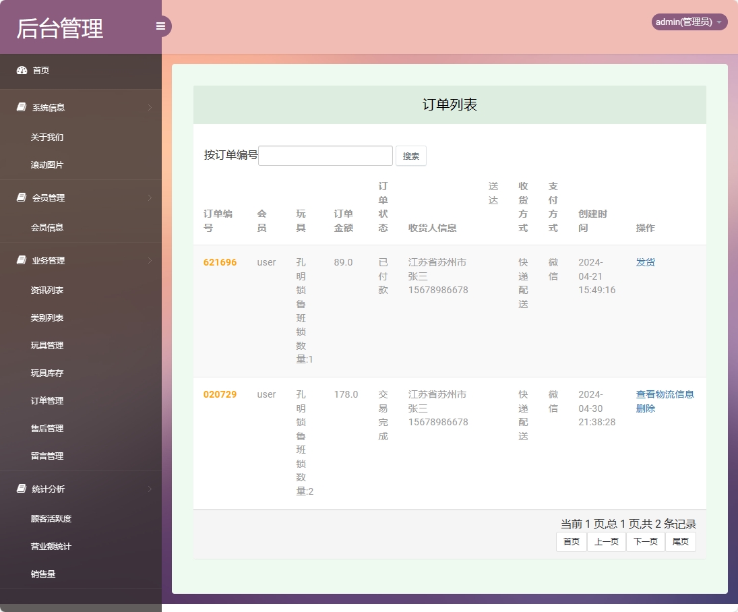Select 玩具管理 from the sidebar
The height and width of the screenshot is (612, 738).
click(47, 345)
